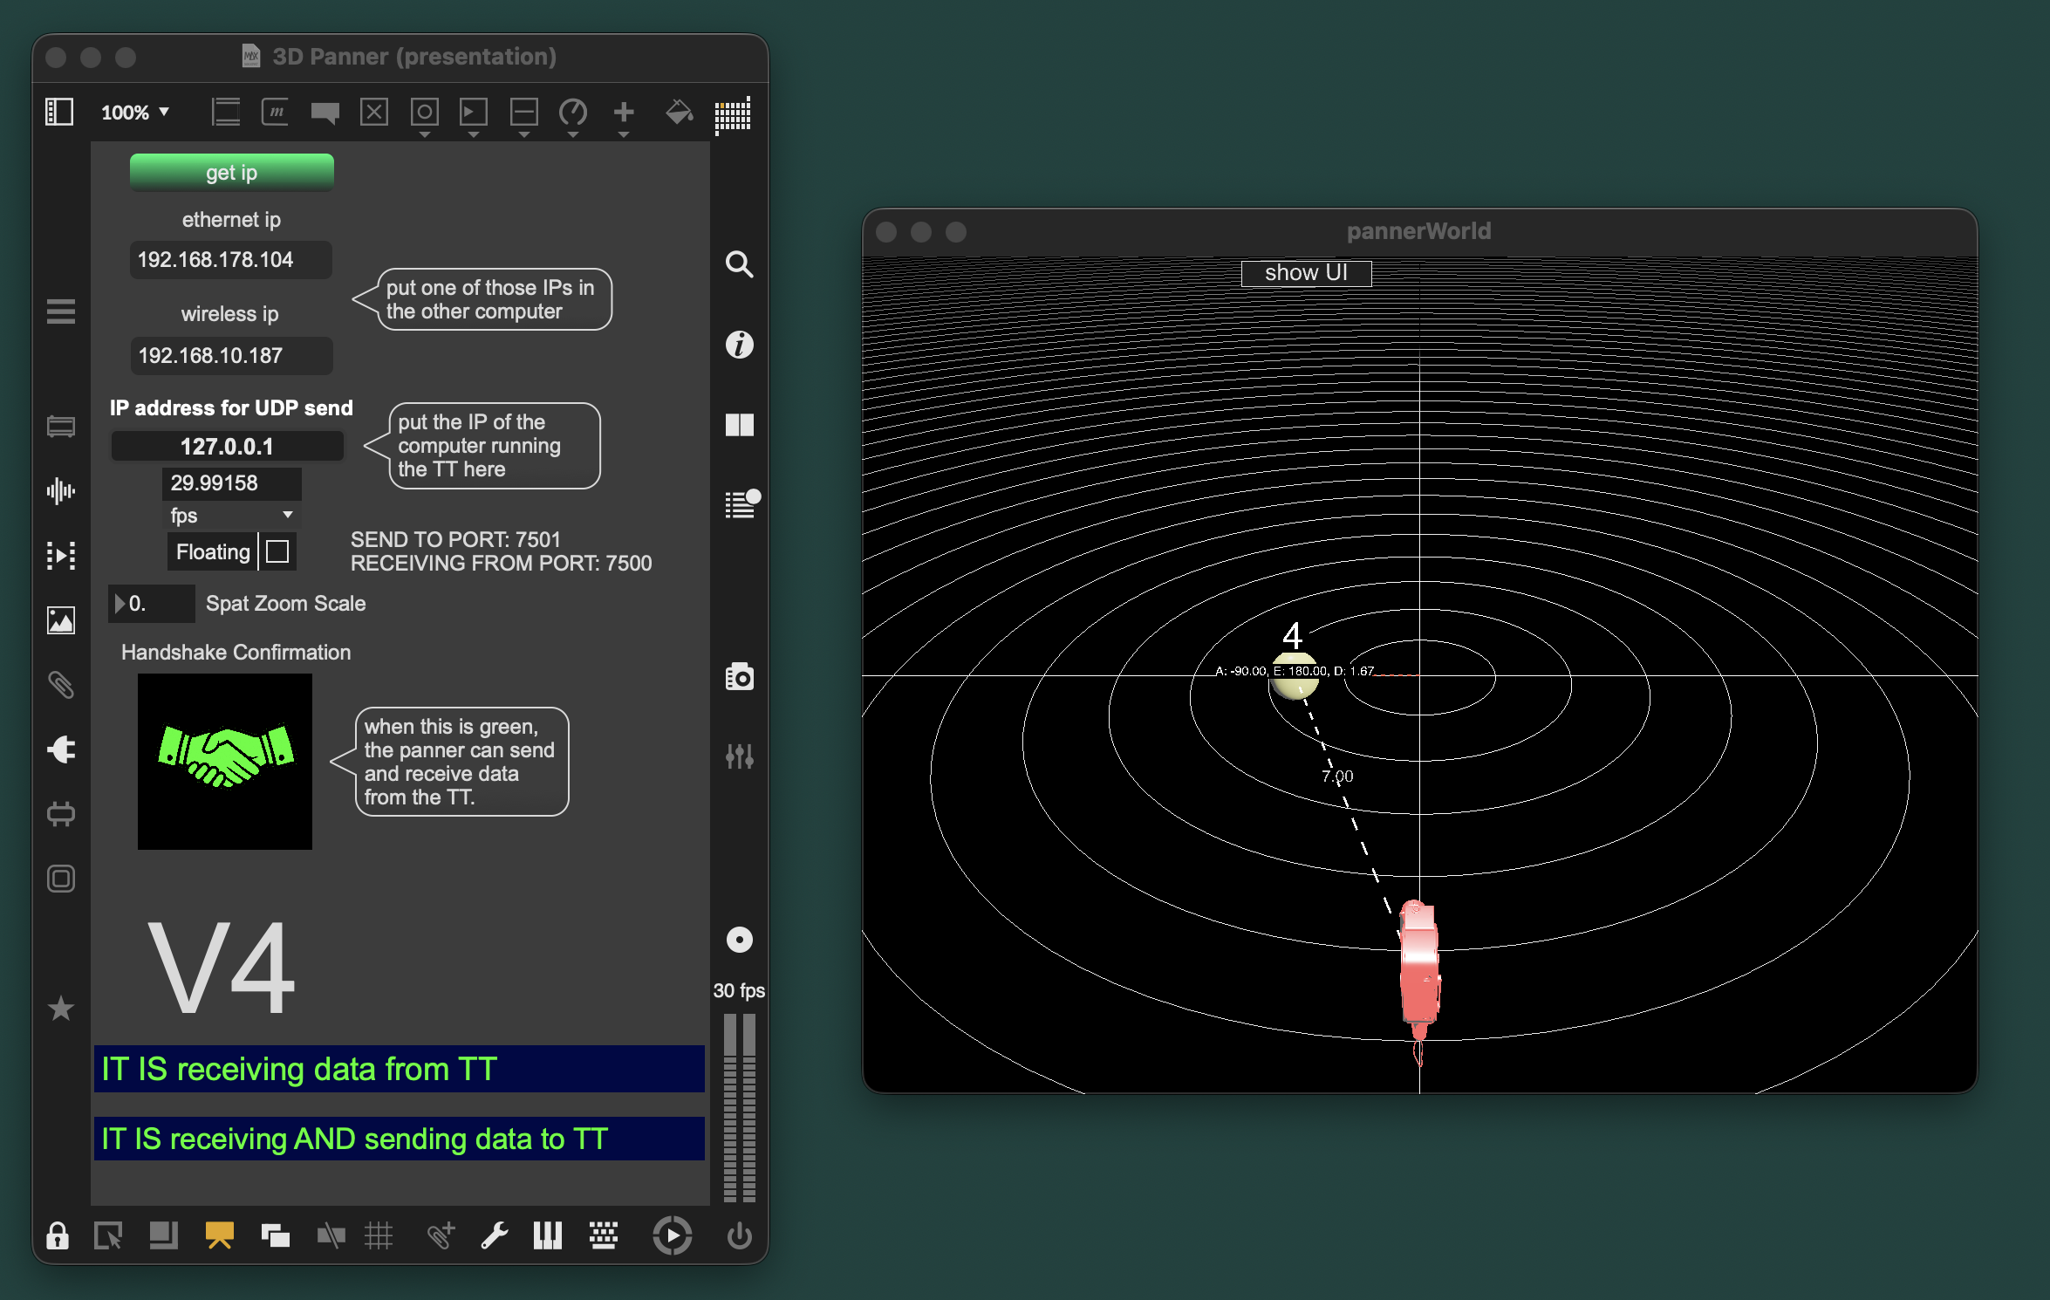Toggle the patcher lock icon

58,1236
